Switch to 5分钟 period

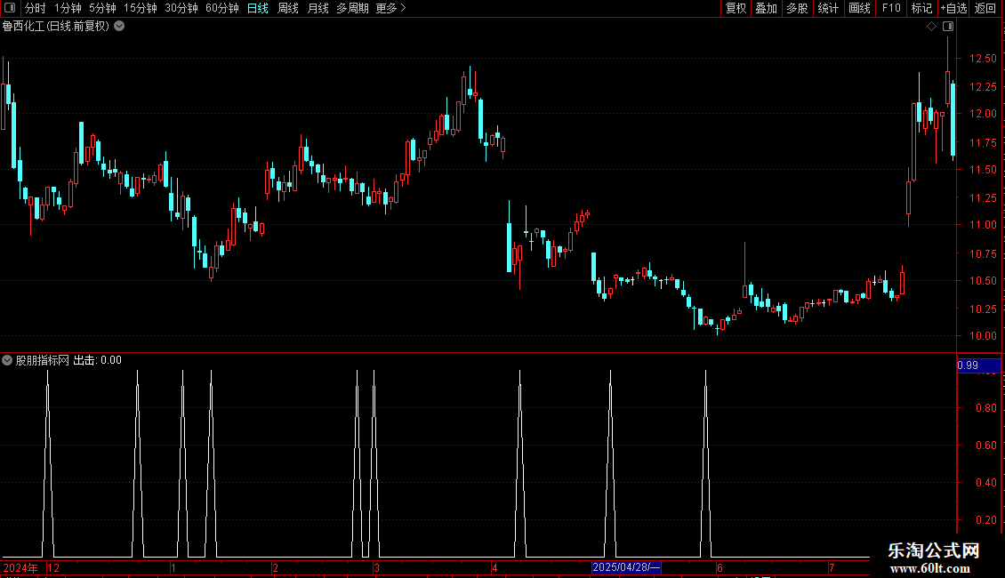tap(102, 8)
